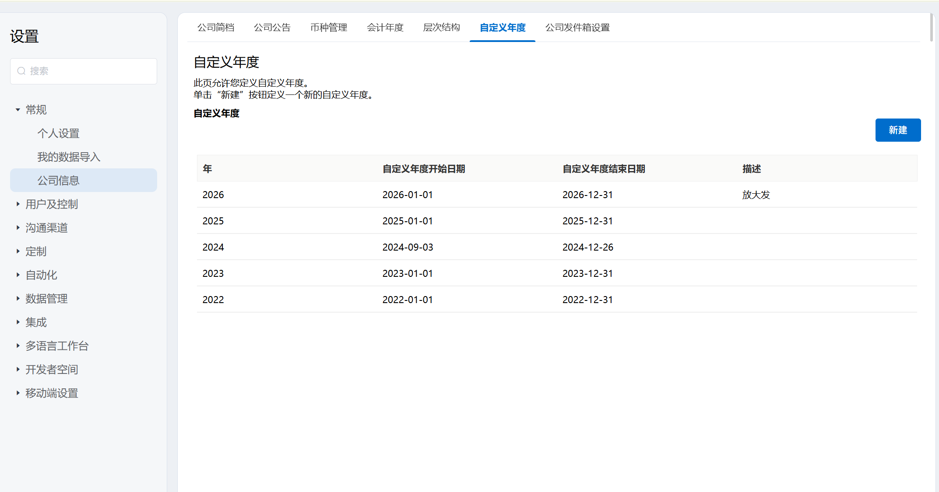The width and height of the screenshot is (939, 492).
Task: Open the 公司发件箱设置 tab
Action: 577,28
